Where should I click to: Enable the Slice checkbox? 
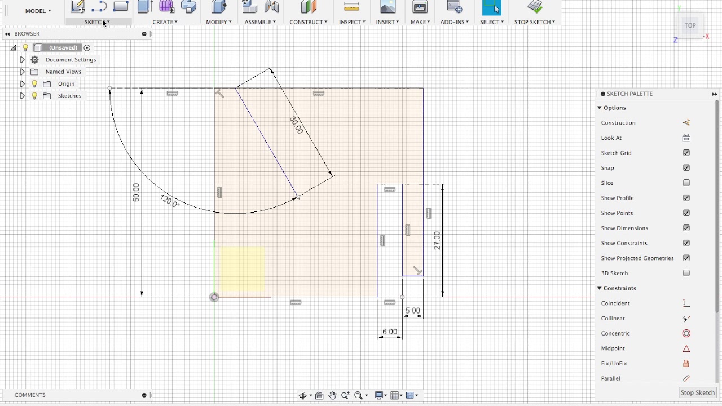click(686, 183)
